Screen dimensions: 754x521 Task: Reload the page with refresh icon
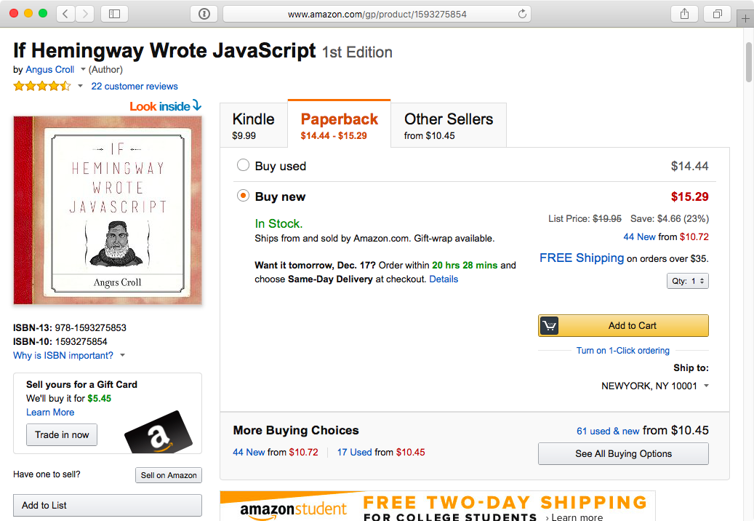coord(522,14)
